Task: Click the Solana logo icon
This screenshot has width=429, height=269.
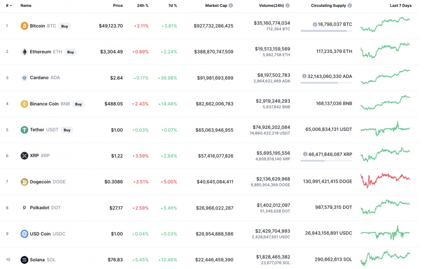Action: click(24, 260)
